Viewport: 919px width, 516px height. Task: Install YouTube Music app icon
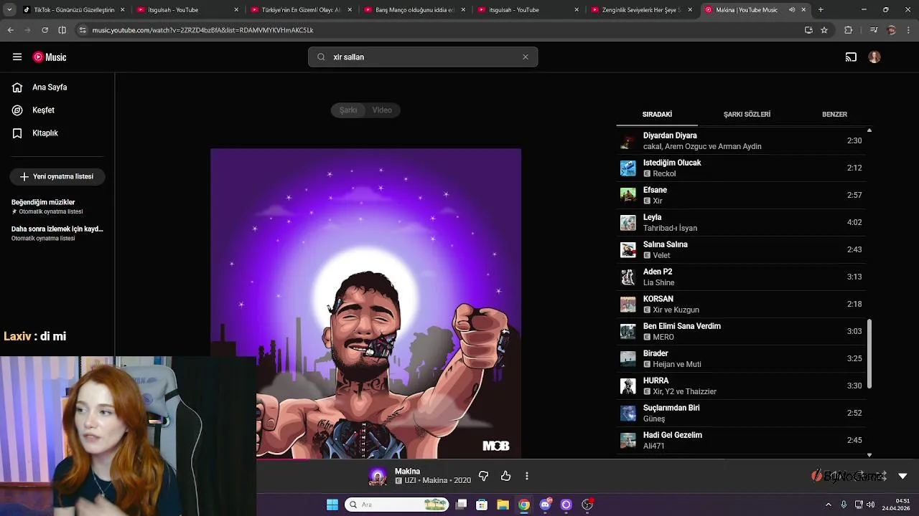(x=808, y=30)
